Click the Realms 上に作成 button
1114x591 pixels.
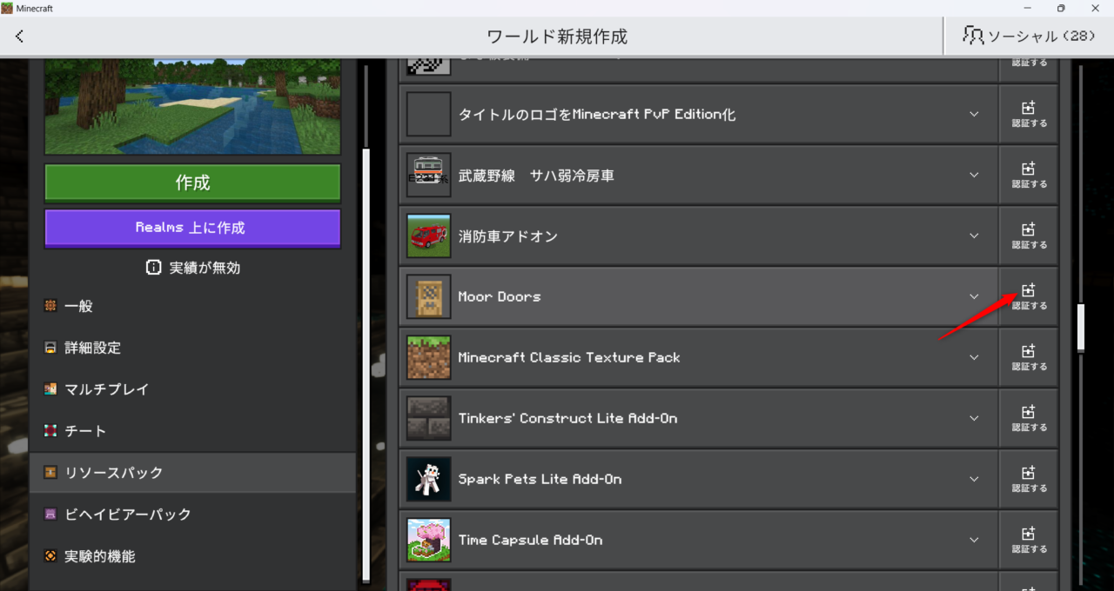tap(192, 228)
